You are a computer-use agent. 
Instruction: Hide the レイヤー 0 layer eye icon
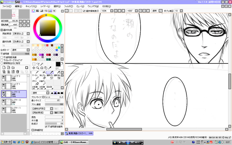click(3, 100)
